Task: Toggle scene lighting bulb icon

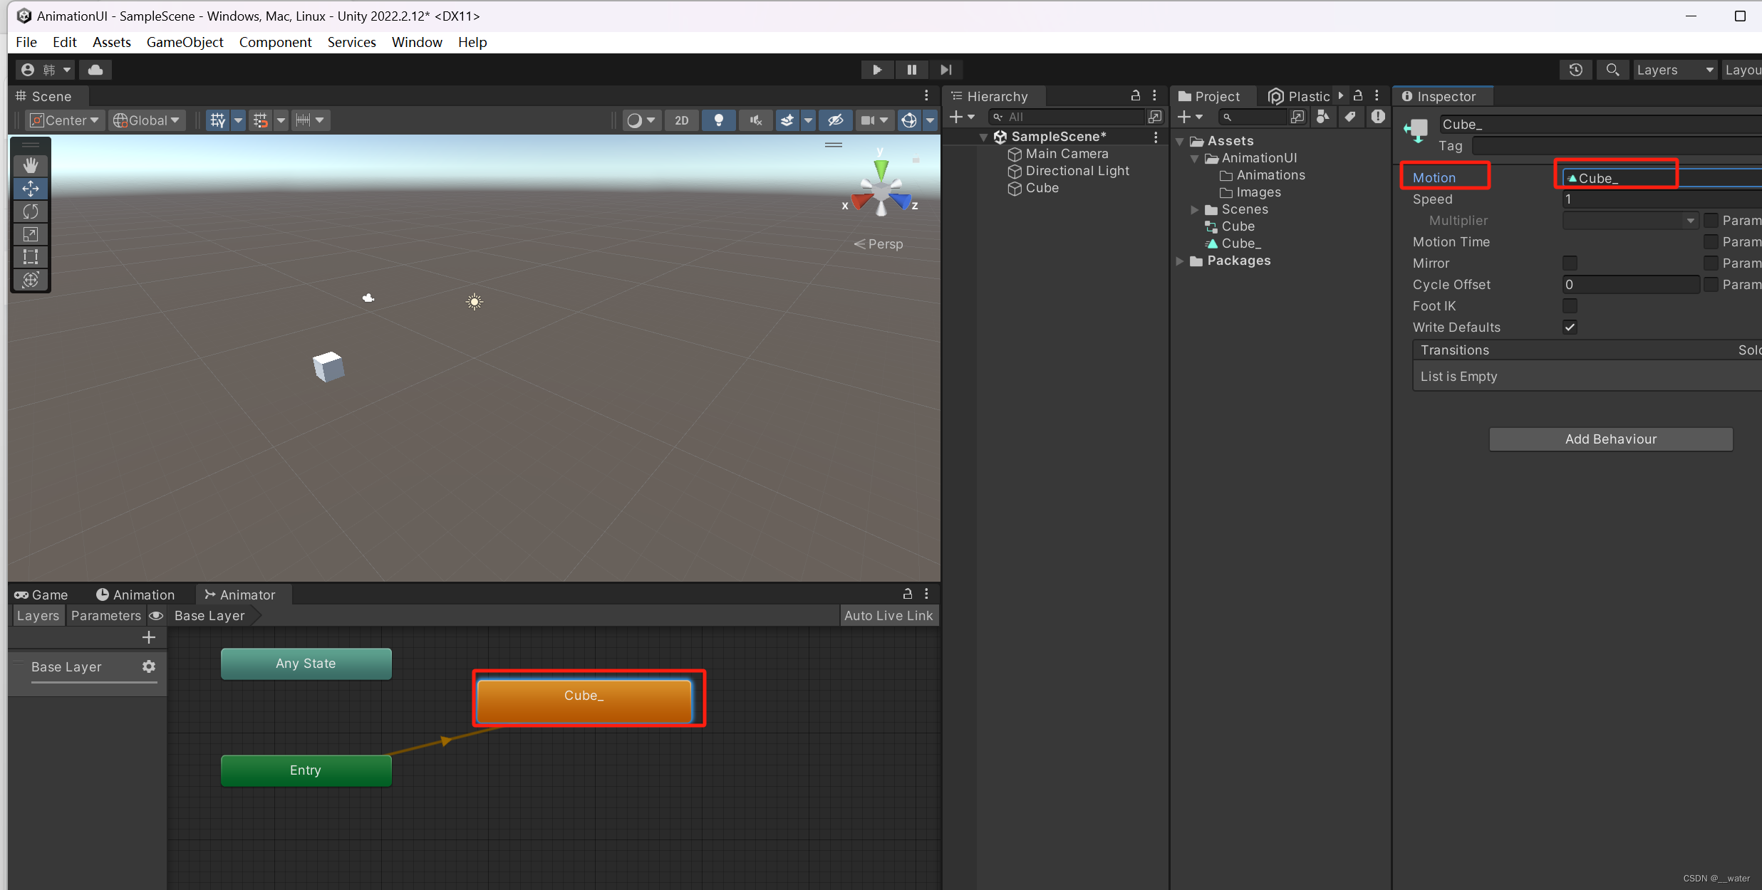Action: pos(719,120)
